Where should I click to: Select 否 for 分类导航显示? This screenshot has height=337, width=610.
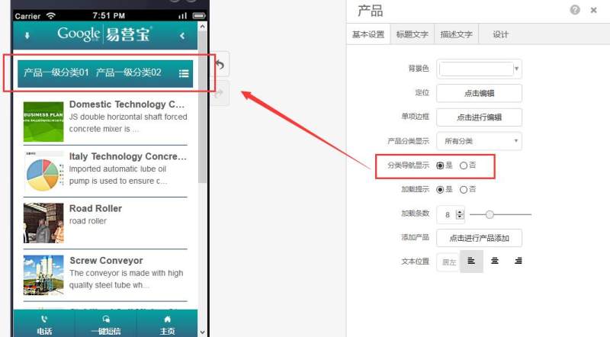(464, 165)
